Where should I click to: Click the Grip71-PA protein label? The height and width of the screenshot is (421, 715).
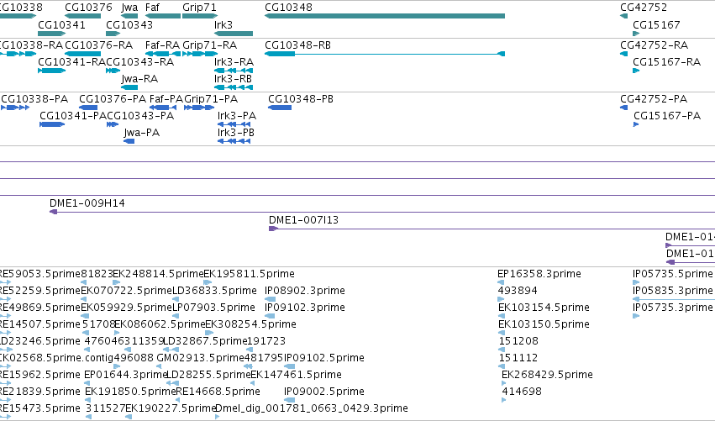pos(211,99)
